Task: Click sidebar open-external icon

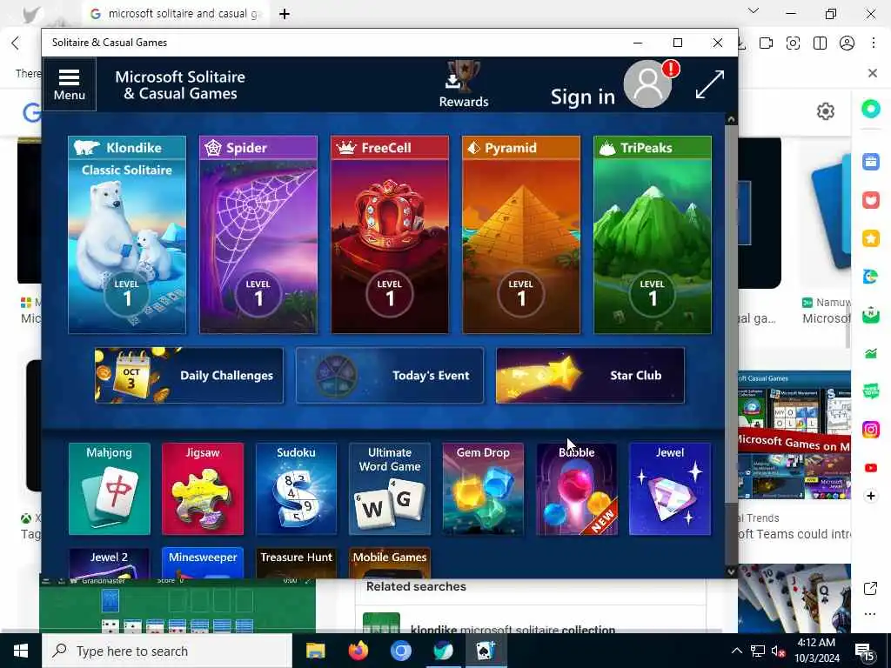Action: click(x=870, y=589)
